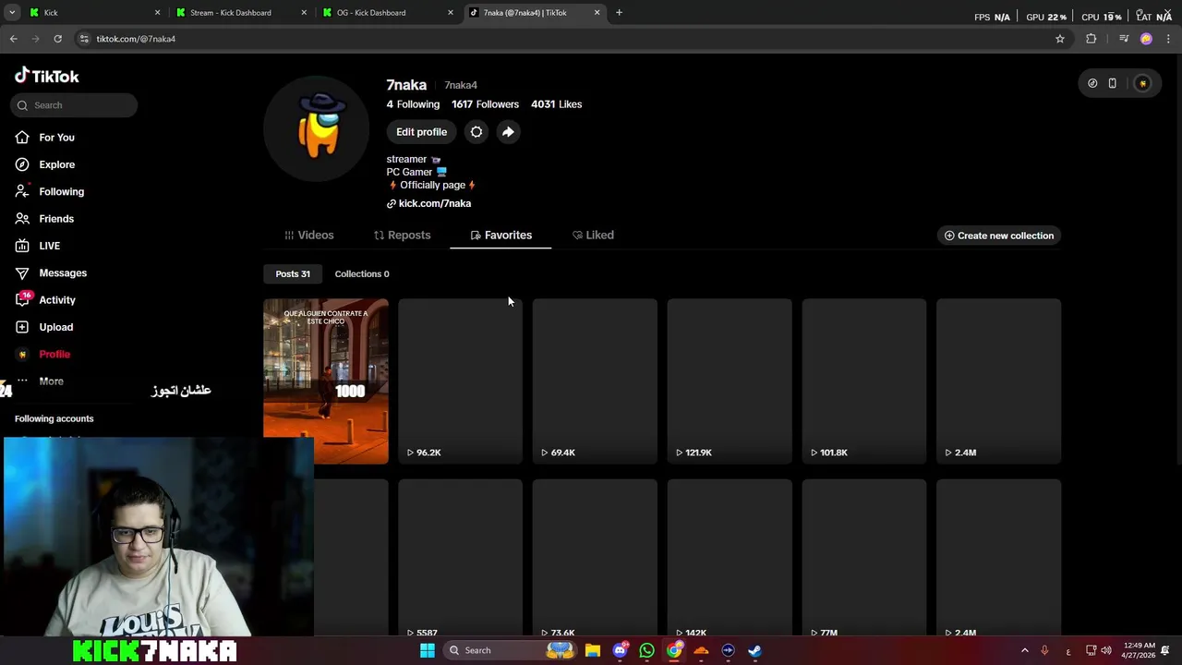The width and height of the screenshot is (1182, 665).
Task: Open Chrome profile avatar
Action: pyautogui.click(x=1146, y=39)
